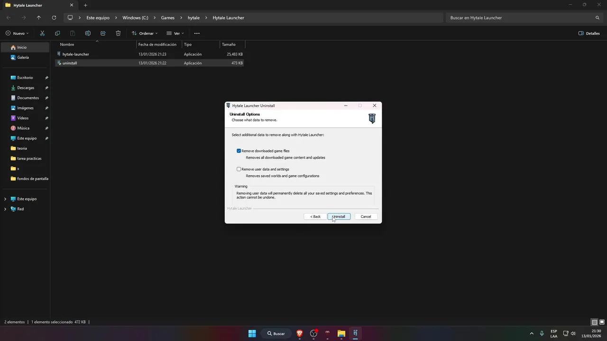Screen dimensions: 607x341
Task: Open the Ver view dropdown
Action: (x=175, y=33)
